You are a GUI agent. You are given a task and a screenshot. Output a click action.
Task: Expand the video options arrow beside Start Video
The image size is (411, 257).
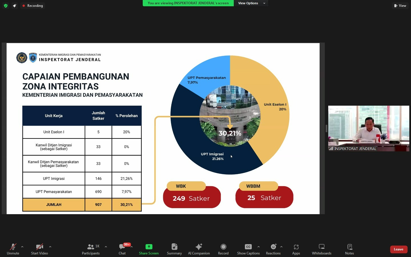tap(50, 247)
